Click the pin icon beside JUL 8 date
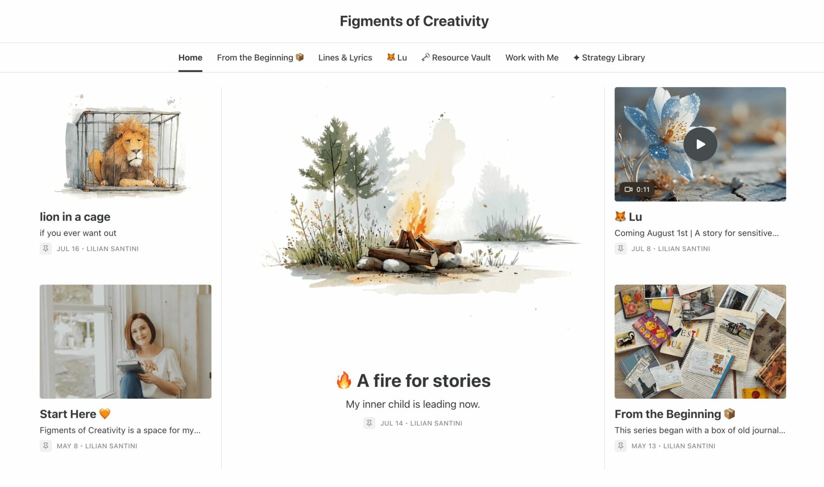Screen dimensions: 824x487 tap(620, 248)
